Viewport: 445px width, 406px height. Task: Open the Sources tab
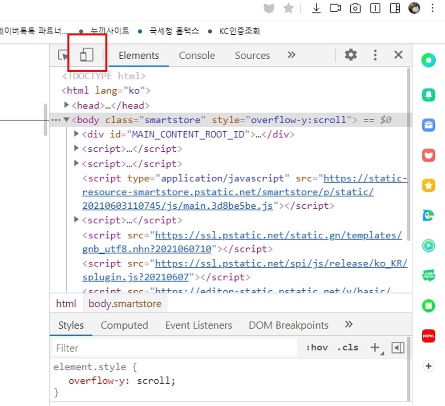252,55
